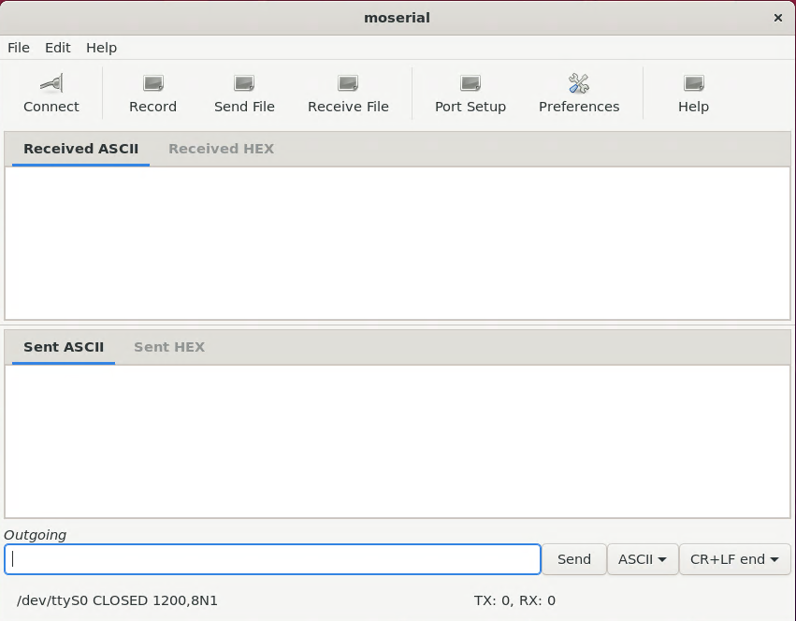Viewport: 796px width, 621px height.
Task: Close the moserial window
Action: tap(777, 18)
